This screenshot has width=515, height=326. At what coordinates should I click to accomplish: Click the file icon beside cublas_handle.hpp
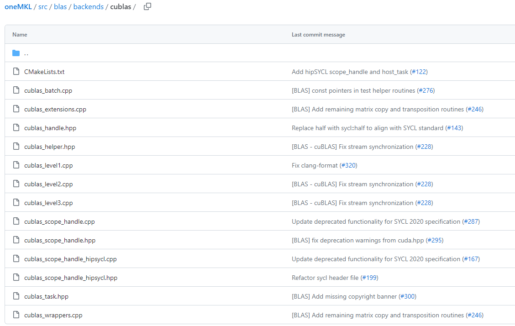click(16, 128)
